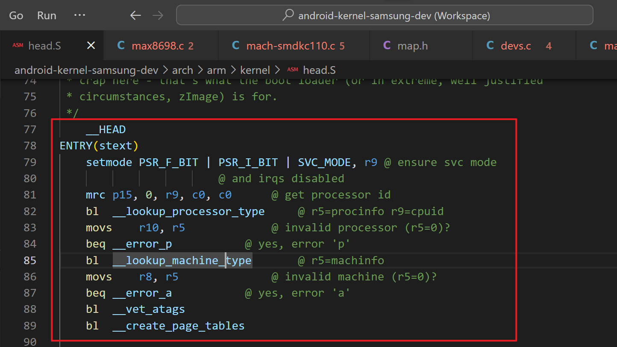The width and height of the screenshot is (617, 347).
Task: Click the workspace search command box
Action: [x=385, y=16]
